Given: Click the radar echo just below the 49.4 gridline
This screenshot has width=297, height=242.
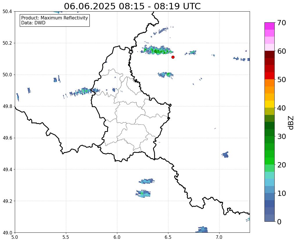Looking at the screenshot, I should click(x=147, y=181).
